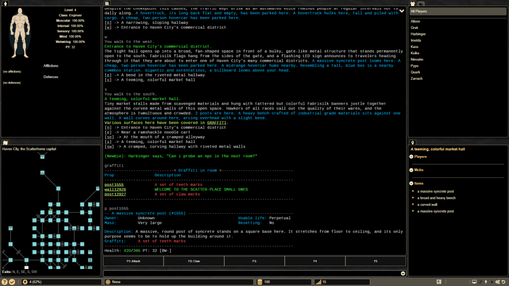The width and height of the screenshot is (509, 286).
Task: Click the F4 macro button
Action: 315,261
